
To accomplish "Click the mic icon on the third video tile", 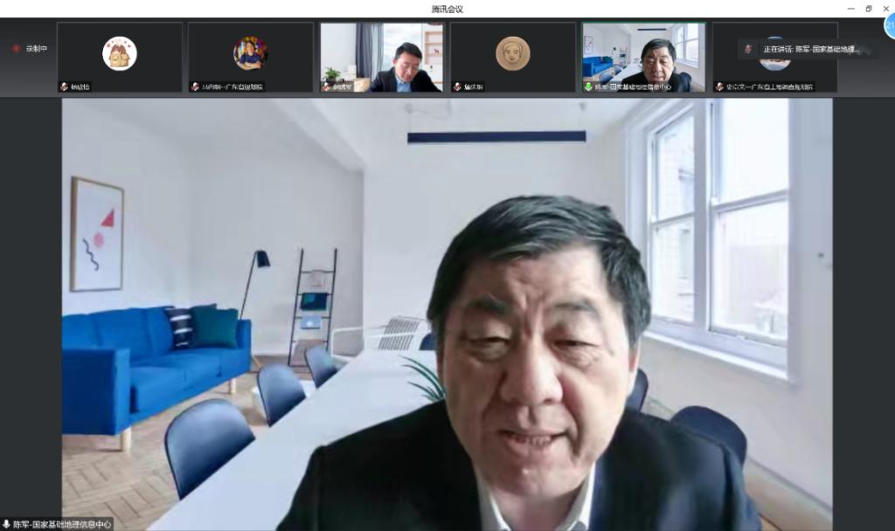I will [x=326, y=86].
